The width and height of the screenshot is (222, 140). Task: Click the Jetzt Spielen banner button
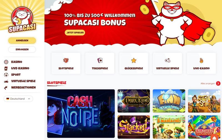(x=75, y=32)
